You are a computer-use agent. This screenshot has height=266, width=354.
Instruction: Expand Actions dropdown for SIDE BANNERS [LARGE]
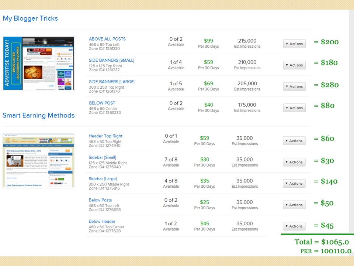point(294,86)
